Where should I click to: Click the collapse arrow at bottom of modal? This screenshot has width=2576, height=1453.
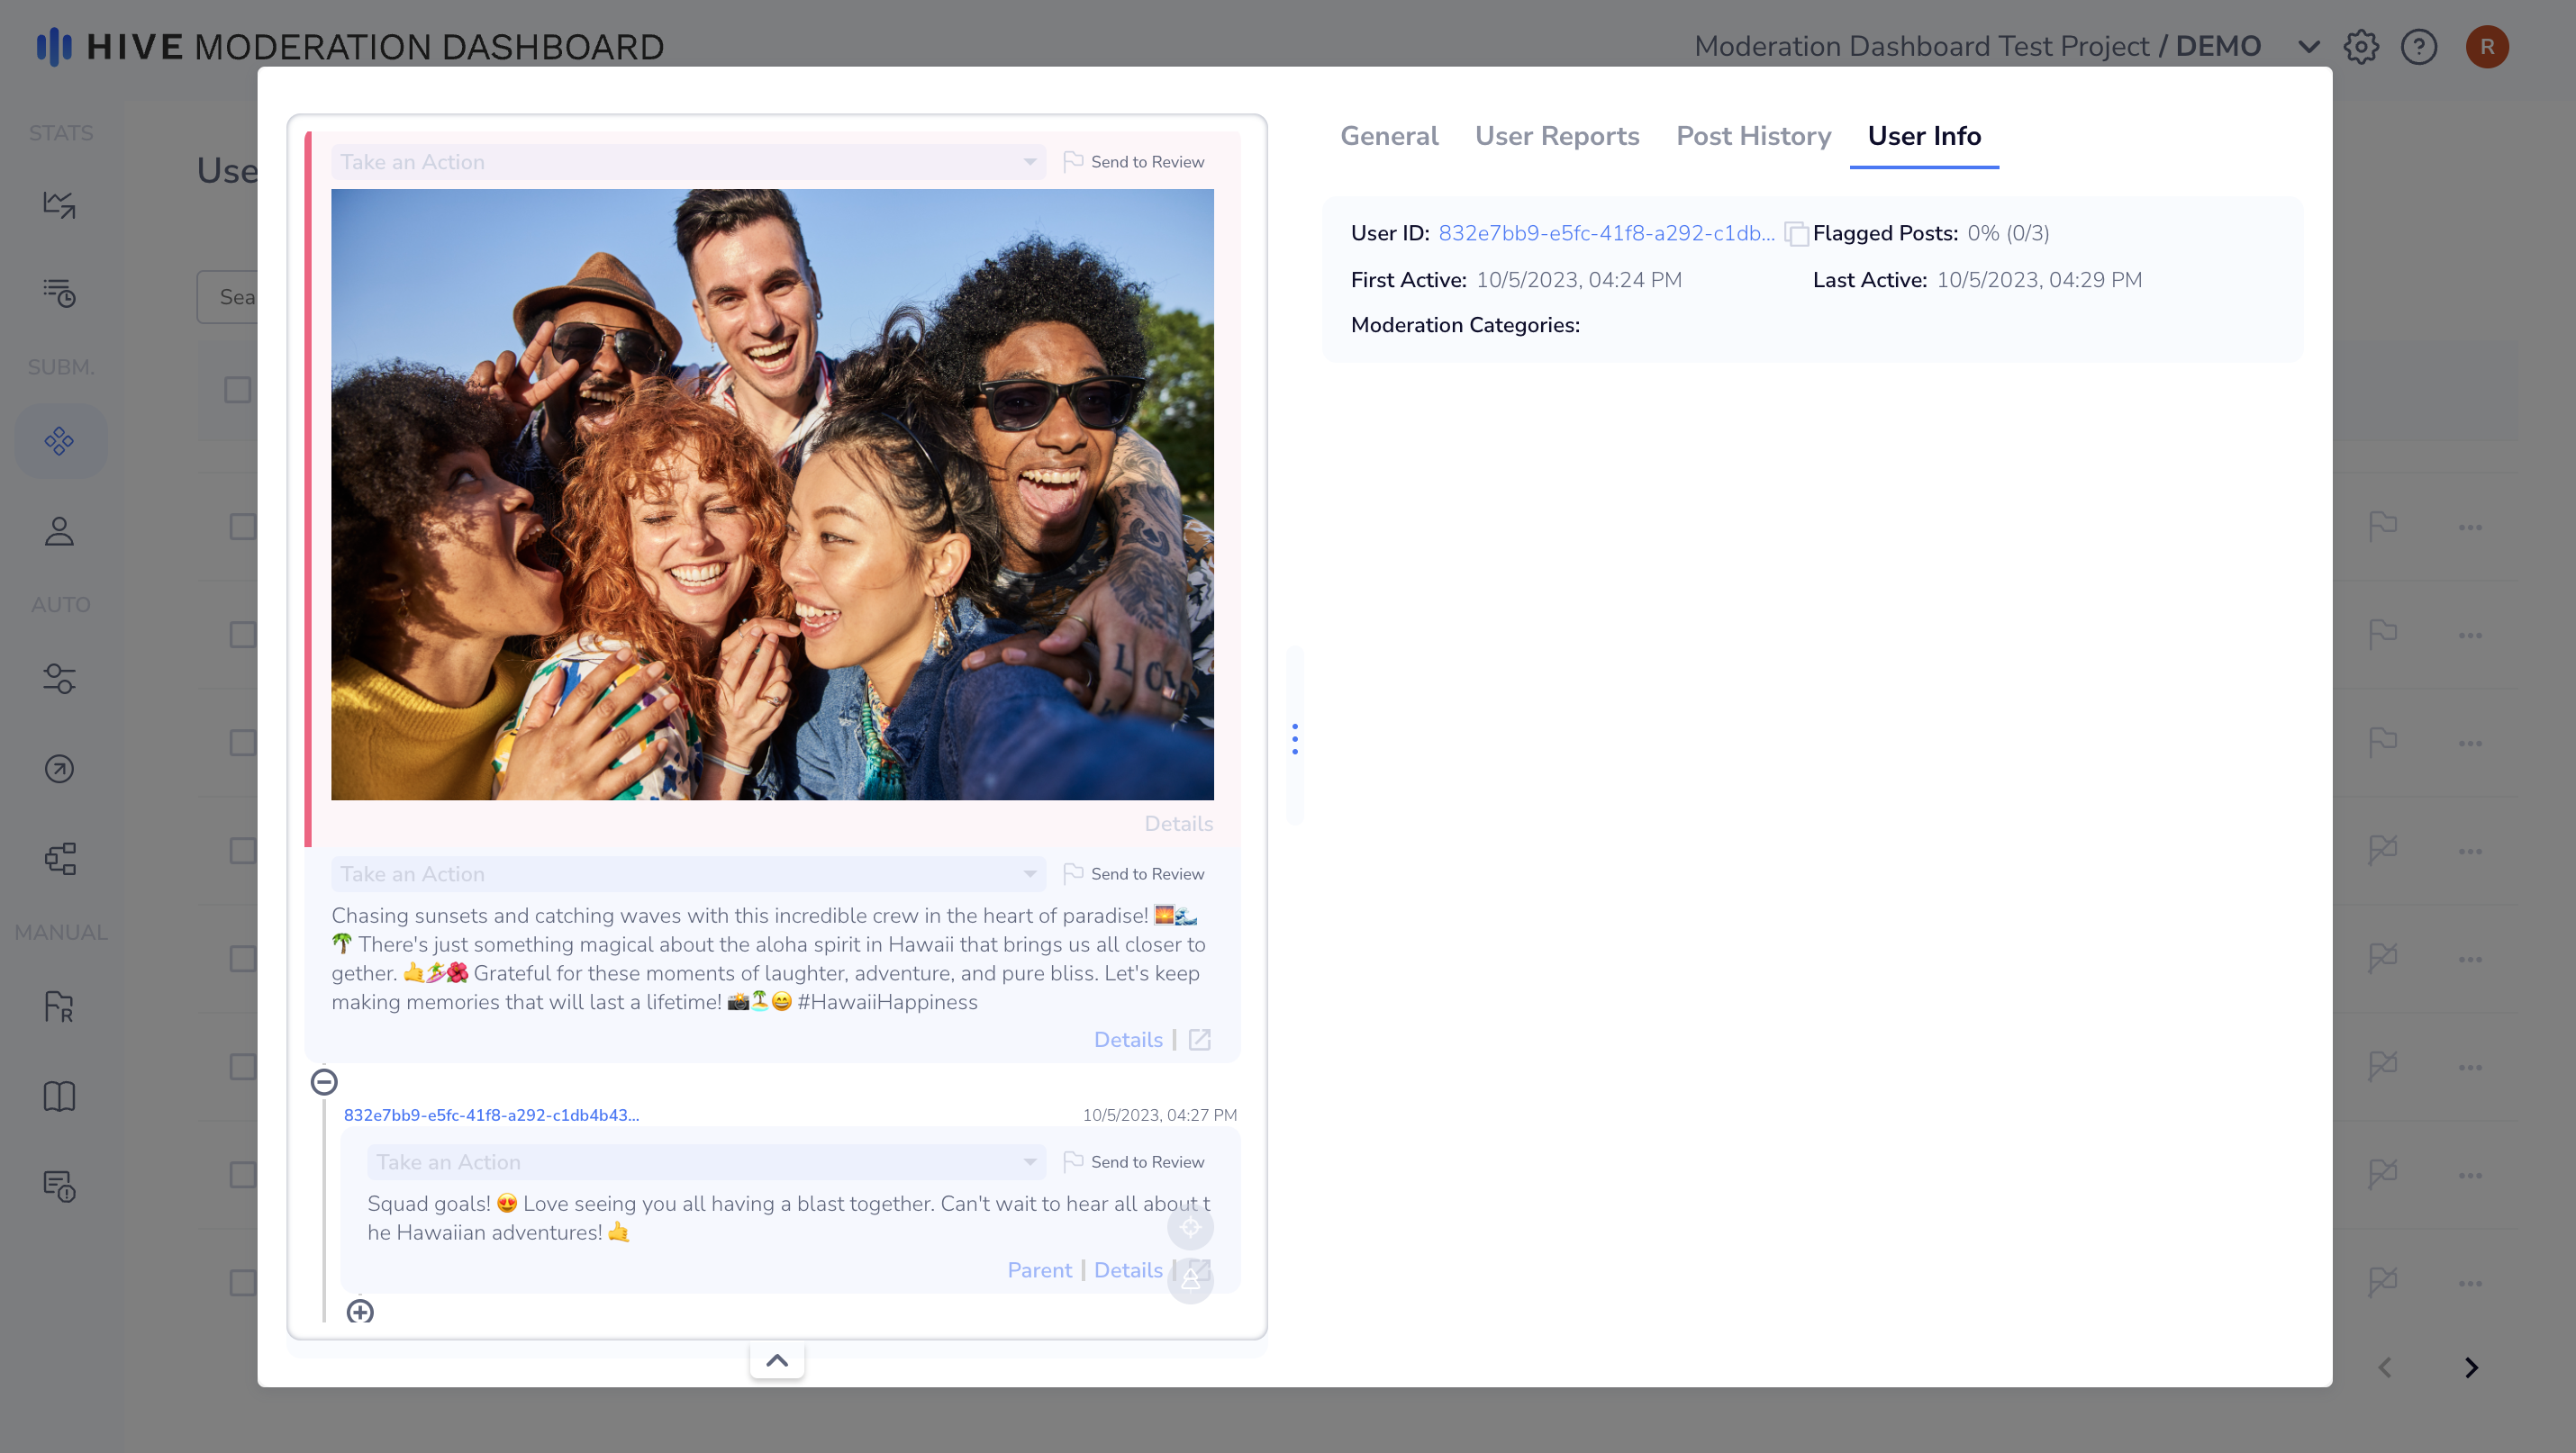(x=776, y=1358)
